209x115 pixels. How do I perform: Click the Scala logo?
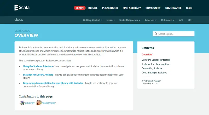pos(22,8)
